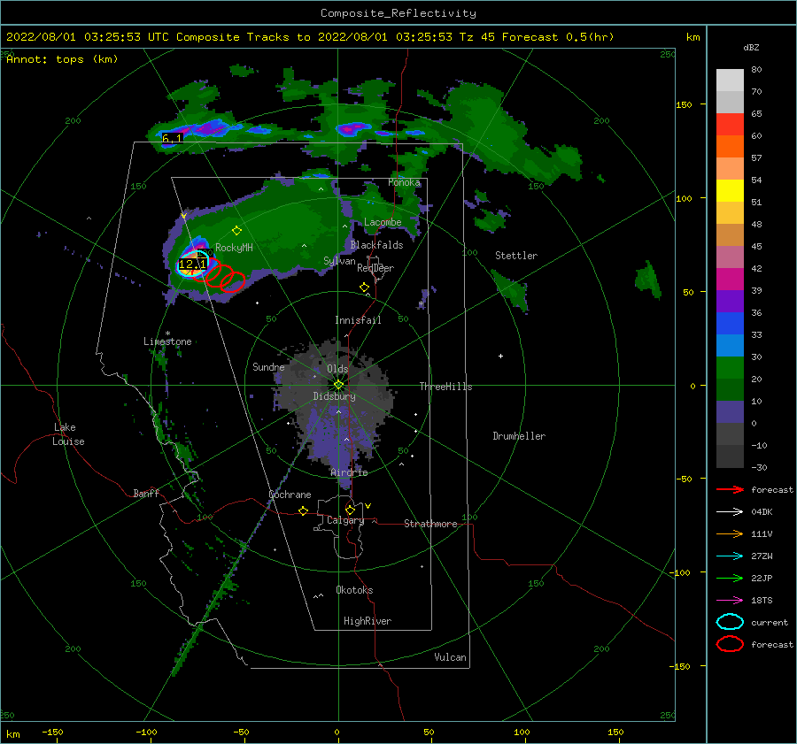Click the 04DK legend label
This screenshot has height=744, width=797.
point(762,512)
